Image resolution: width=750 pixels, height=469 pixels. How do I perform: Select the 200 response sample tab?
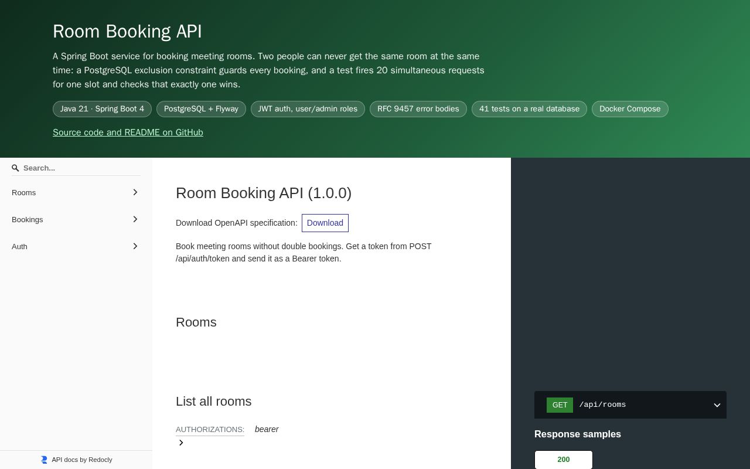[x=564, y=460]
